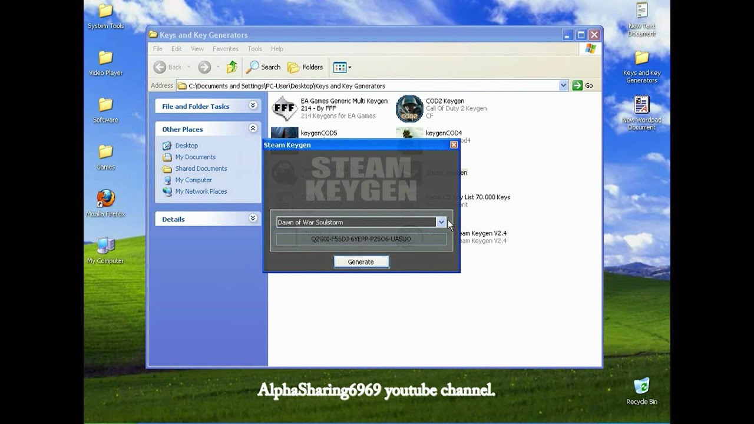Collapse the Other Places panel
Screen dimensions: 754x424
(253, 128)
